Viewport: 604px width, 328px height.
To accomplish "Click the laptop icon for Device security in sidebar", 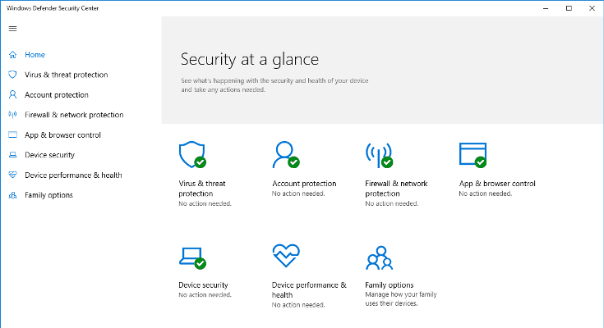I will [x=12, y=155].
